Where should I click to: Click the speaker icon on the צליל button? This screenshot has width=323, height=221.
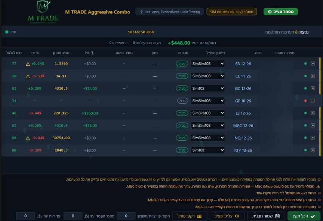237,216
